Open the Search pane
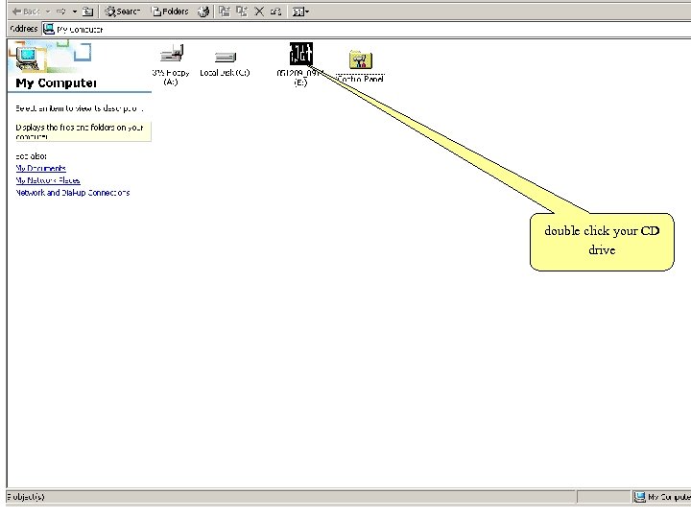The height and width of the screenshot is (518, 691). coord(123,12)
